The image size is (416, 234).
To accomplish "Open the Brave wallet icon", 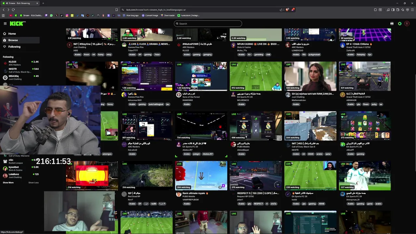I will (x=398, y=10).
